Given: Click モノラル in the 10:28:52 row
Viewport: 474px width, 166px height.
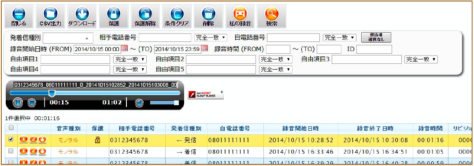Looking at the screenshot, I should tap(68, 140).
